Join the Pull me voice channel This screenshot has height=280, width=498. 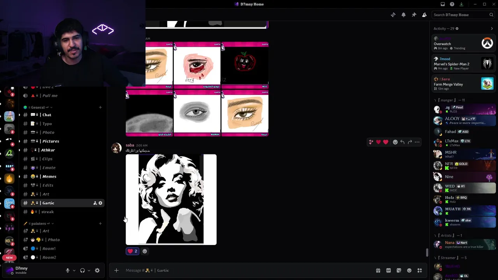point(62,96)
